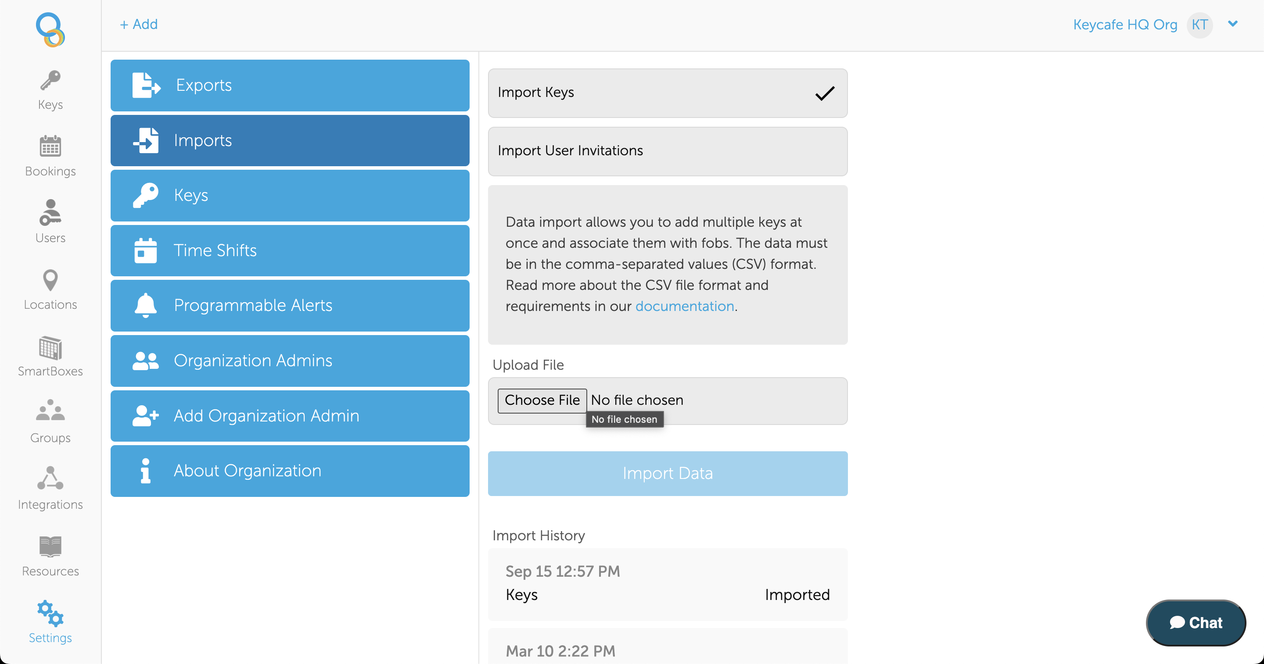Click the Imports file arrow icon

coord(146,140)
